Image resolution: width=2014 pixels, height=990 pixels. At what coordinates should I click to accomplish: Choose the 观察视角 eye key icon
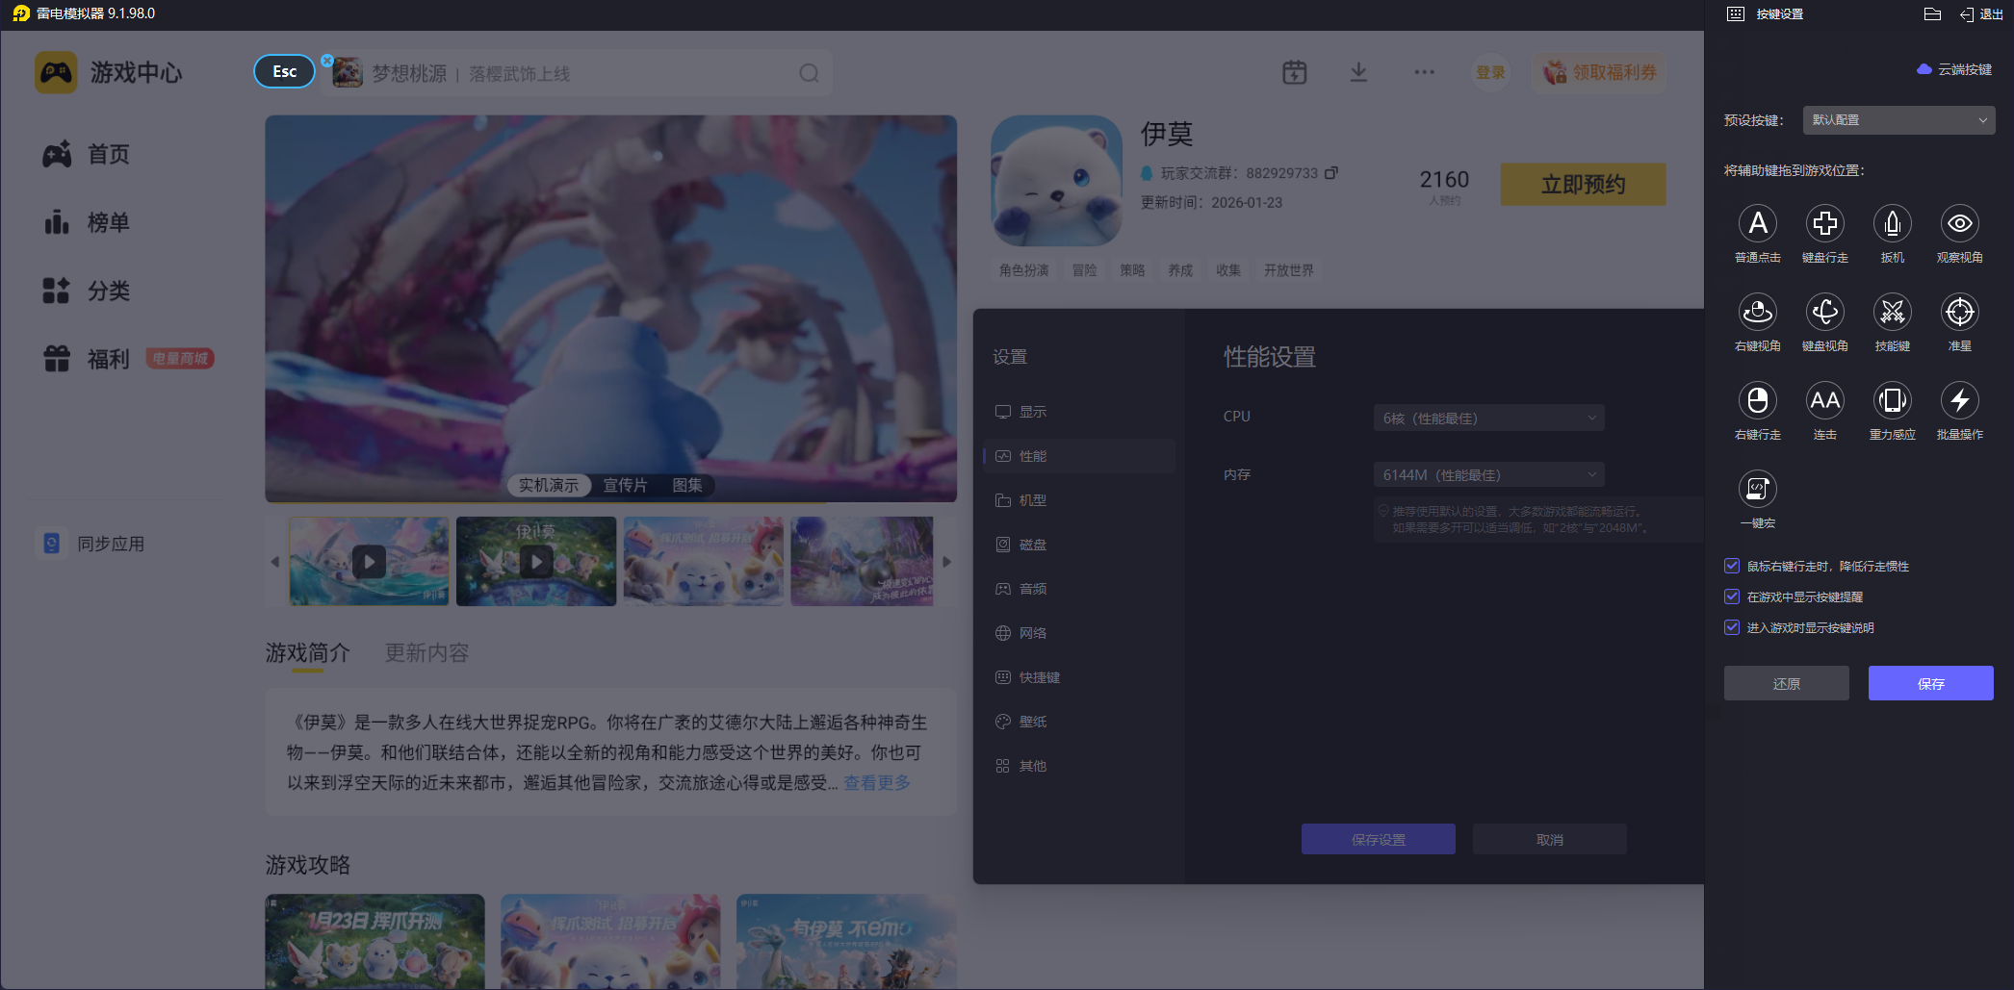pyautogui.click(x=1960, y=223)
